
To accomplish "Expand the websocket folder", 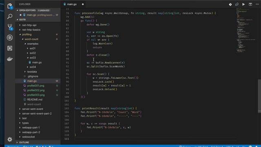I will pos(29,137).
